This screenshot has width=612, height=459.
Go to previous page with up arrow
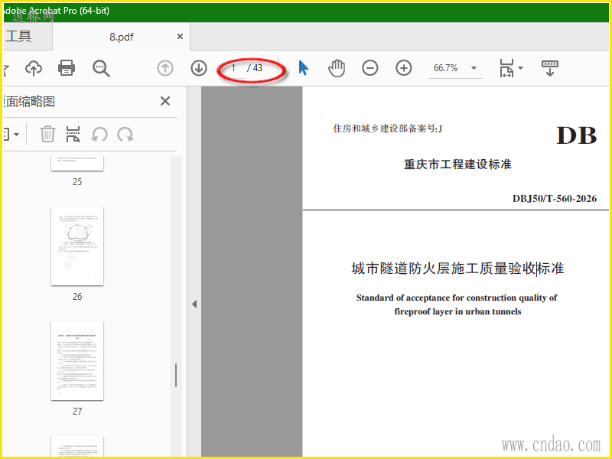tap(165, 68)
